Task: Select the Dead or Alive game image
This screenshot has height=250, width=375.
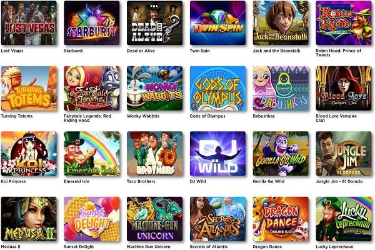Action: [155, 23]
